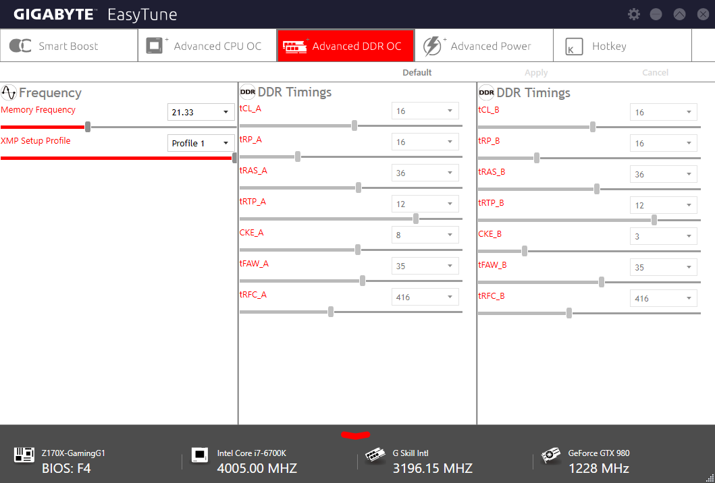
Task: Click the tCL_B slider handle
Action: (x=593, y=127)
